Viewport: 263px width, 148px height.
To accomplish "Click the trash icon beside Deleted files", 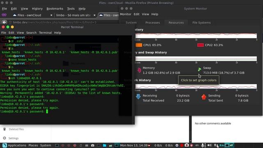I will 5,129.
